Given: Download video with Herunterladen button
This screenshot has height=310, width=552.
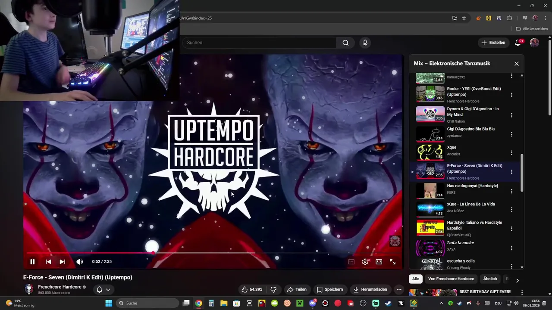Looking at the screenshot, I should pyautogui.click(x=370, y=289).
